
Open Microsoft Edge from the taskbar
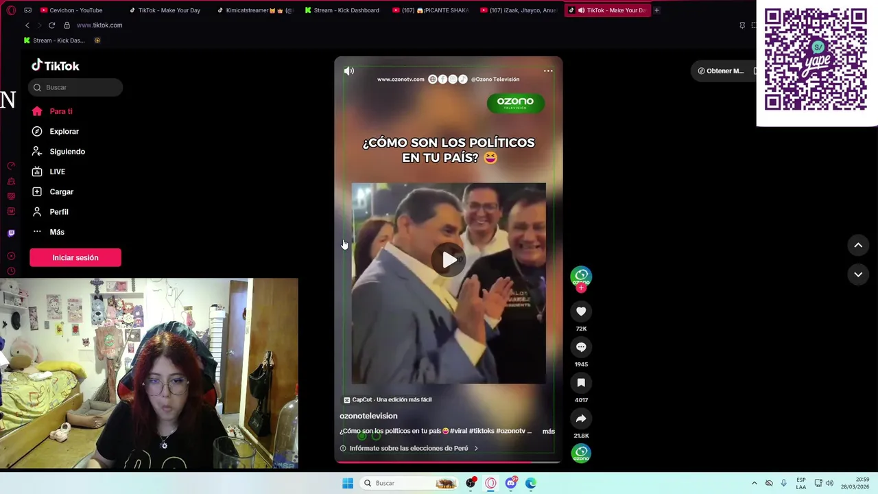530,483
